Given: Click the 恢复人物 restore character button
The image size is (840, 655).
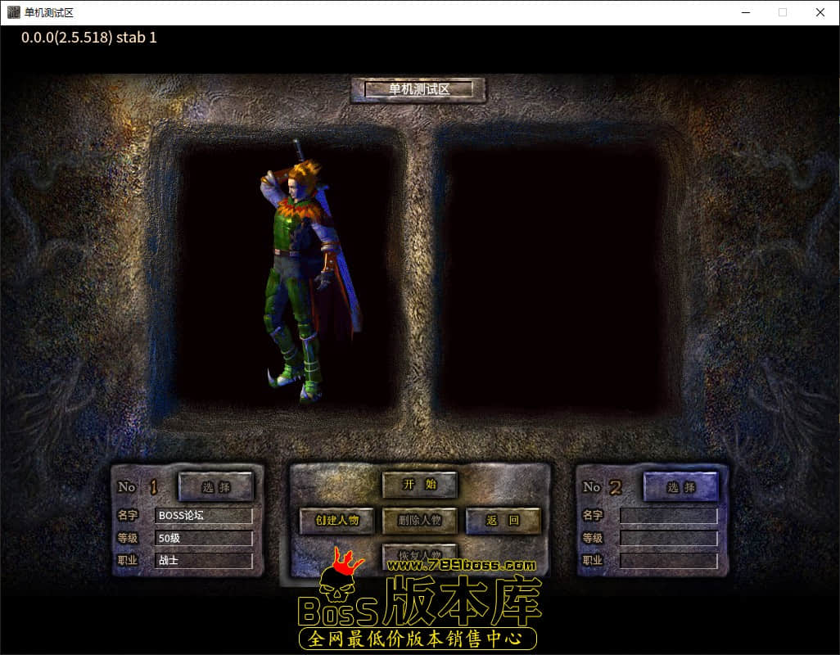Looking at the screenshot, I should tap(419, 553).
